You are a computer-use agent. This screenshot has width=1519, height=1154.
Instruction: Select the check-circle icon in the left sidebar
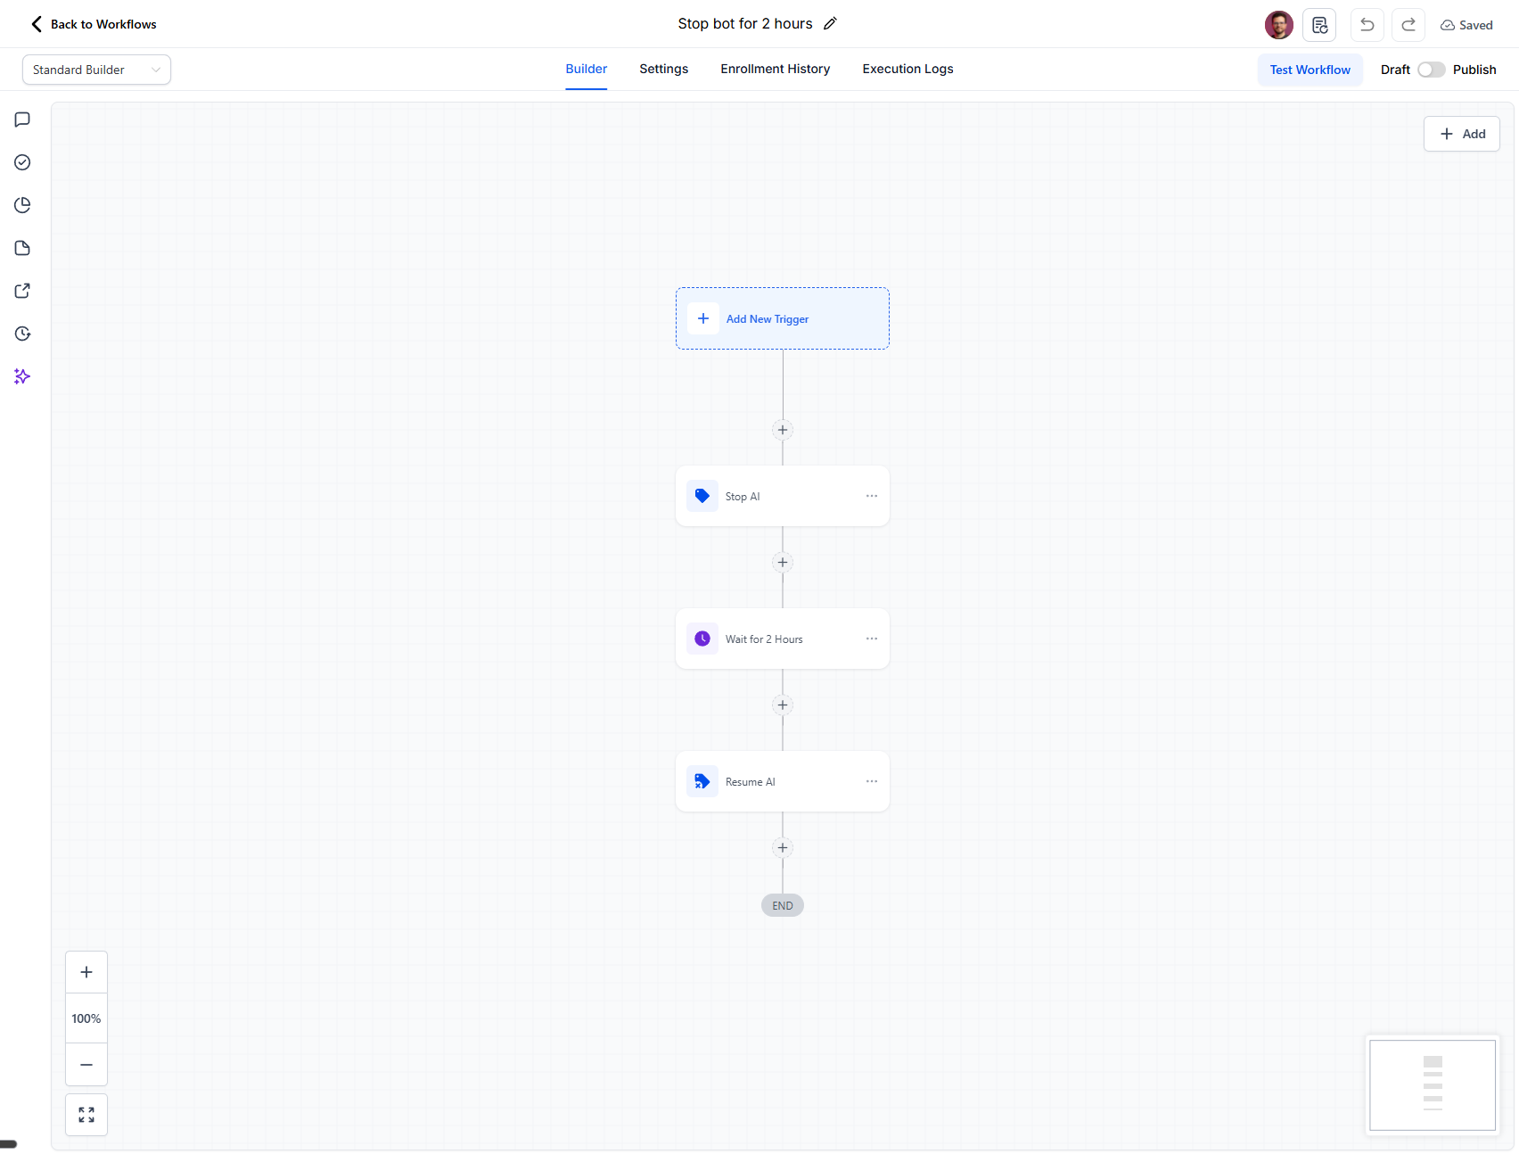[x=21, y=162]
